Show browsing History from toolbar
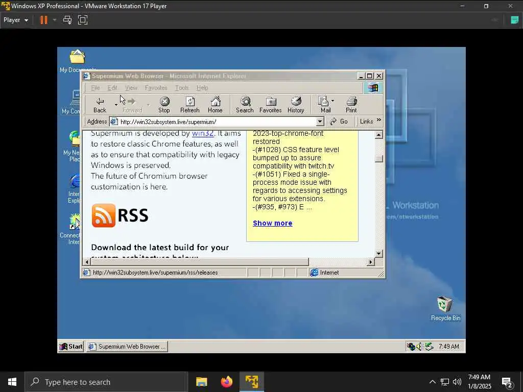523x392 pixels. click(296, 105)
